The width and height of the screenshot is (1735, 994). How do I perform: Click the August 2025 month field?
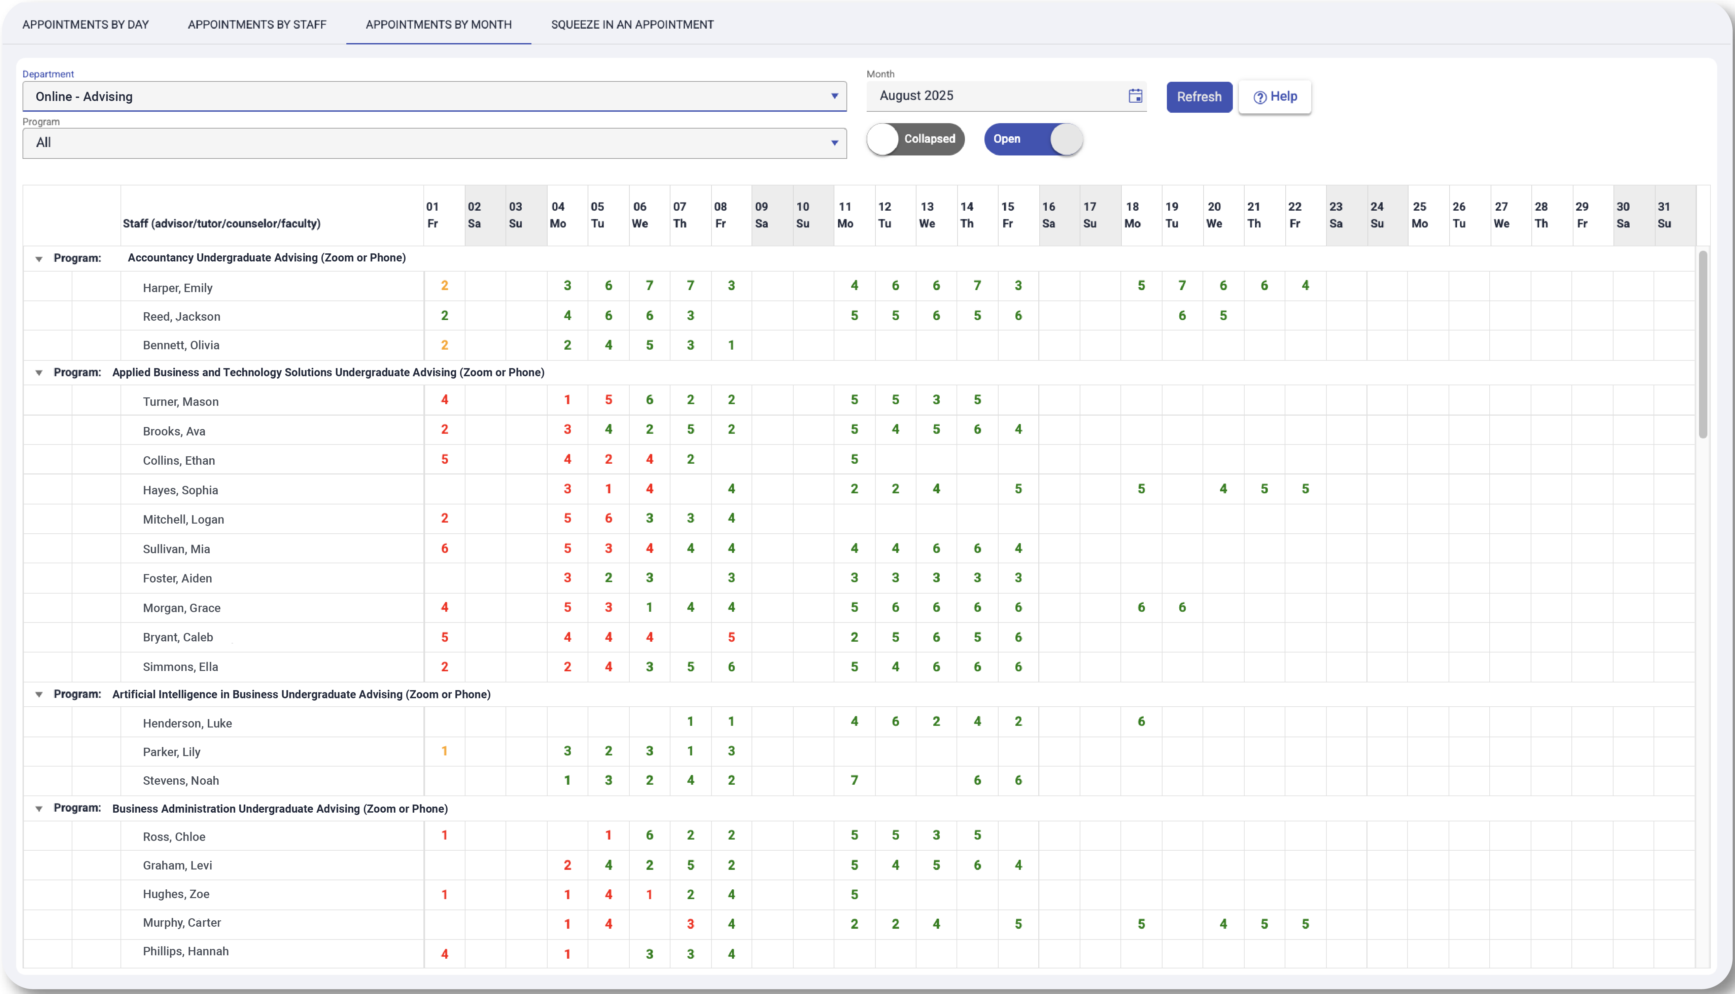(x=1006, y=96)
